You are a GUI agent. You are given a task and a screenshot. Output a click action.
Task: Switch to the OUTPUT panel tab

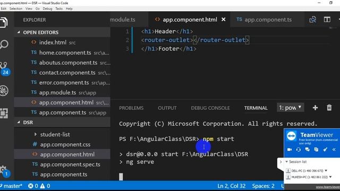click(x=167, y=108)
